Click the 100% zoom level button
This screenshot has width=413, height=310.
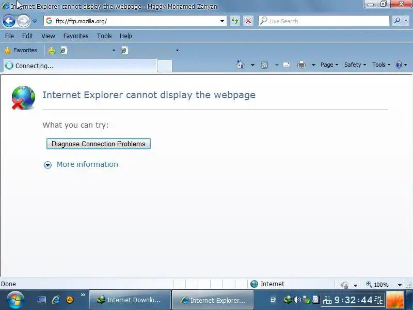377,285
